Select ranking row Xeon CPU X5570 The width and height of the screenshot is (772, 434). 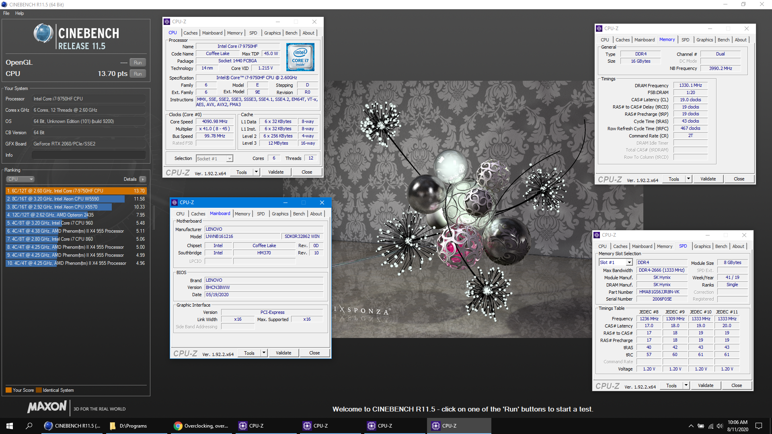(x=76, y=207)
